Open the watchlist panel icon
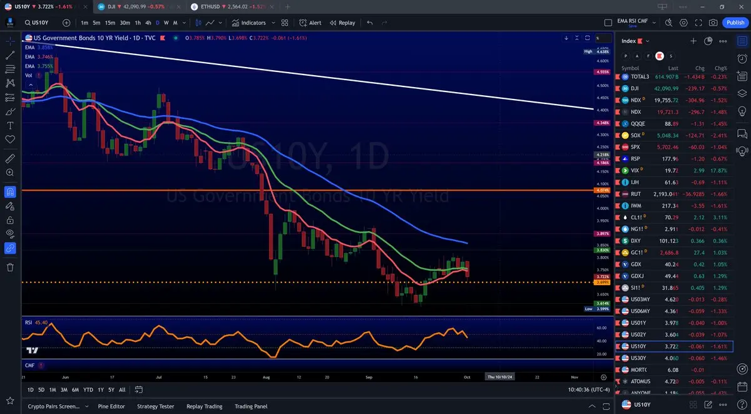Image resolution: width=751 pixels, height=414 pixels. [742, 41]
